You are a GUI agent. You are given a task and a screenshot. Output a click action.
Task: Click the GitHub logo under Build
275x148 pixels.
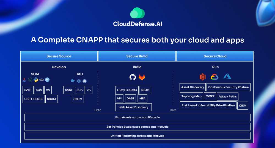133,77
